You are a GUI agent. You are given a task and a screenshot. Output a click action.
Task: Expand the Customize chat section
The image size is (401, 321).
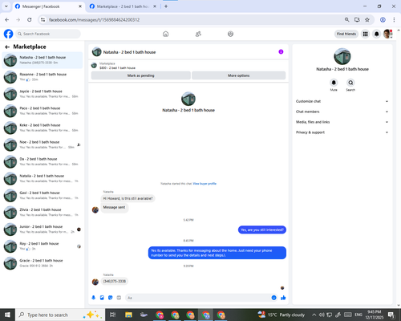coord(342,101)
